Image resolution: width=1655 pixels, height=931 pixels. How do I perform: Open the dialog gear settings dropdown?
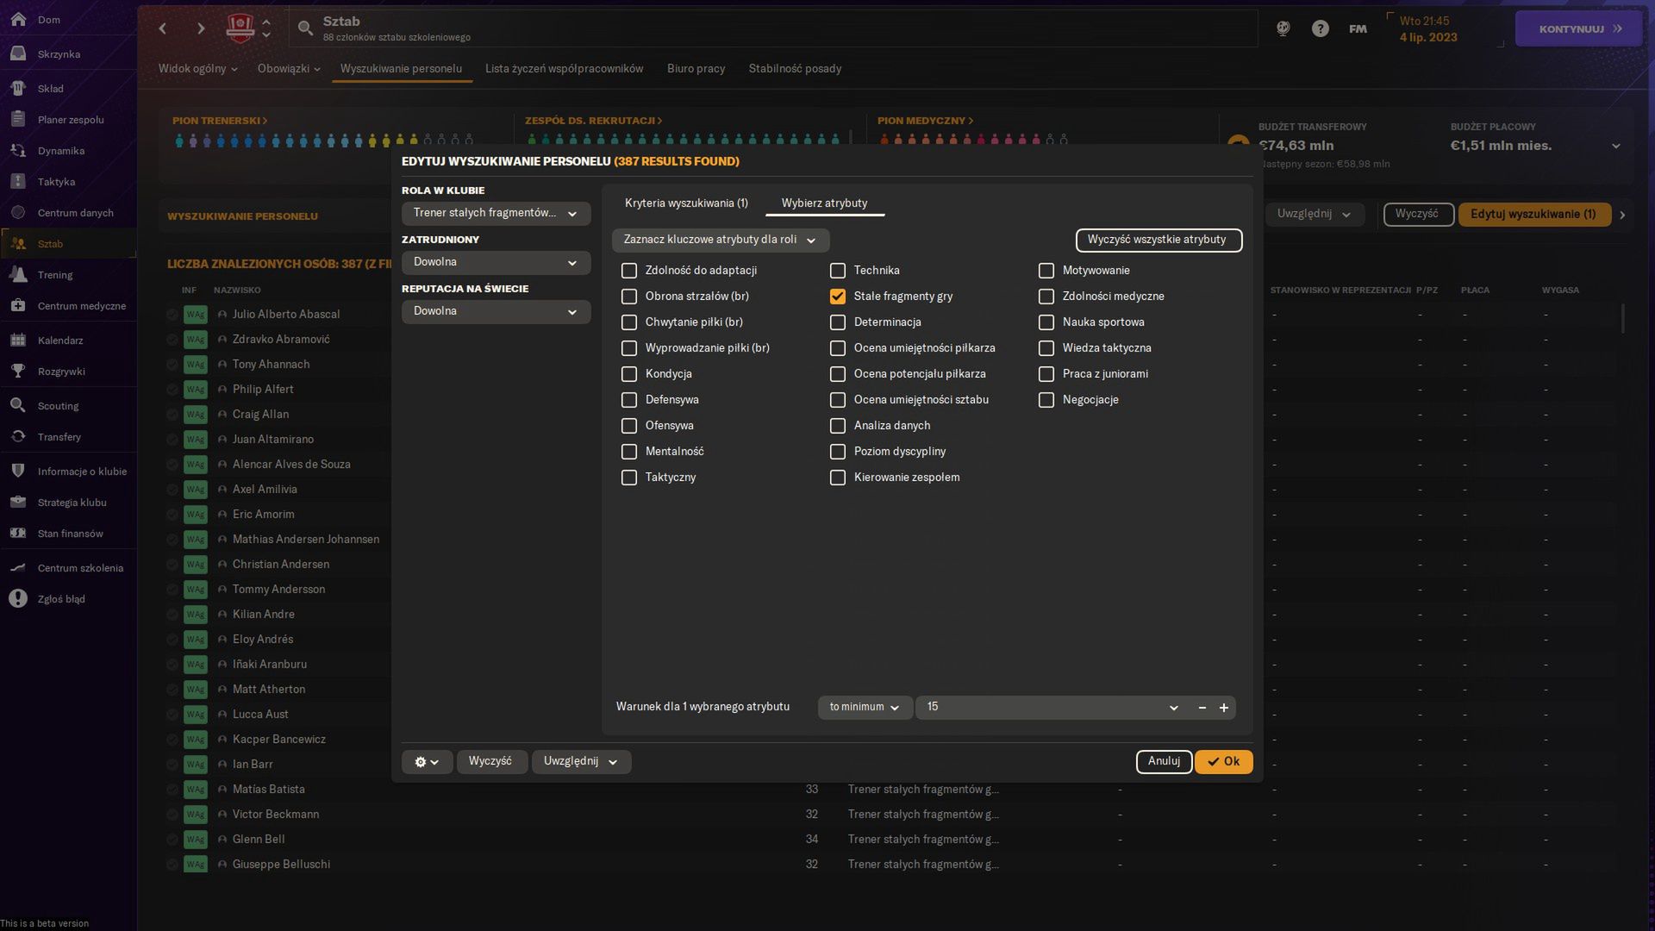[427, 762]
